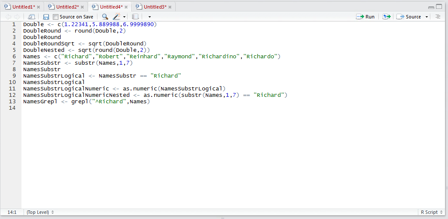This screenshot has width=448, height=219.
Task: Open the Source button dropdown arrow
Action: (x=427, y=17)
